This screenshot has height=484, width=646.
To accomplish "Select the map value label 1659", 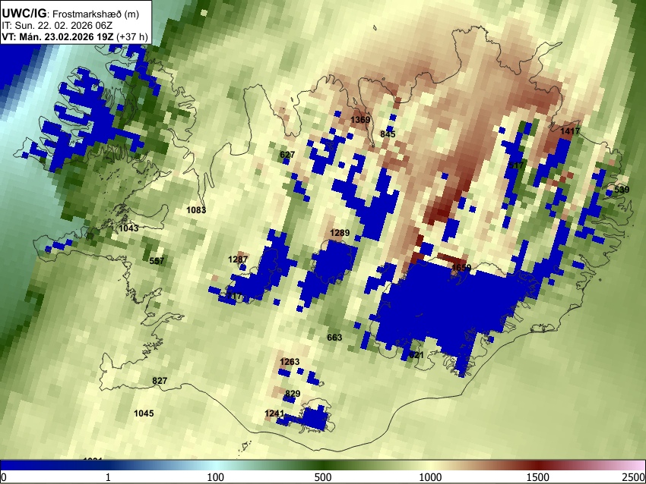I will pos(461,268).
